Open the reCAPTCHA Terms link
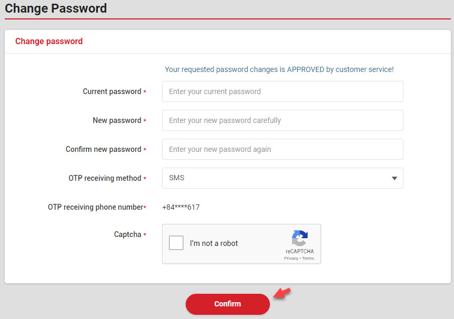This screenshot has width=454, height=319. (x=308, y=259)
